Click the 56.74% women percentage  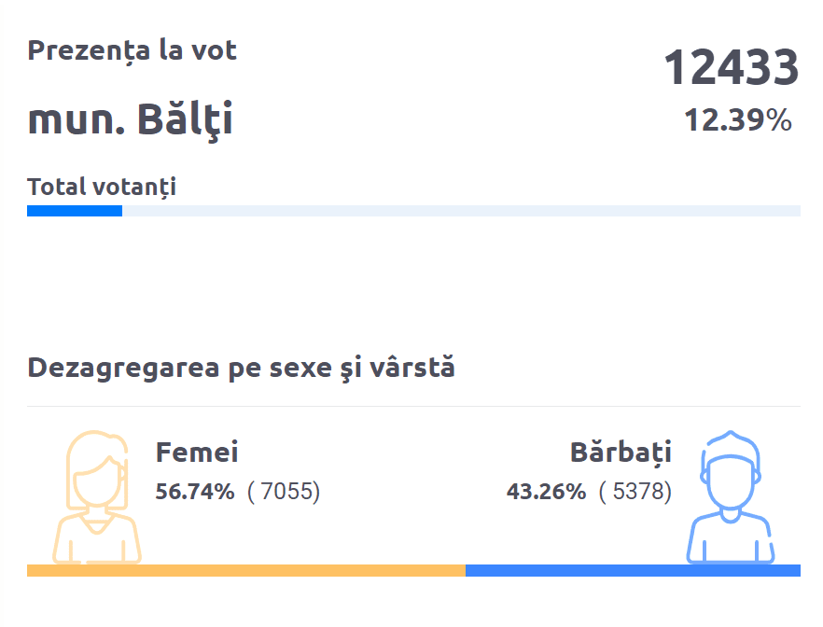pyautogui.click(x=195, y=492)
